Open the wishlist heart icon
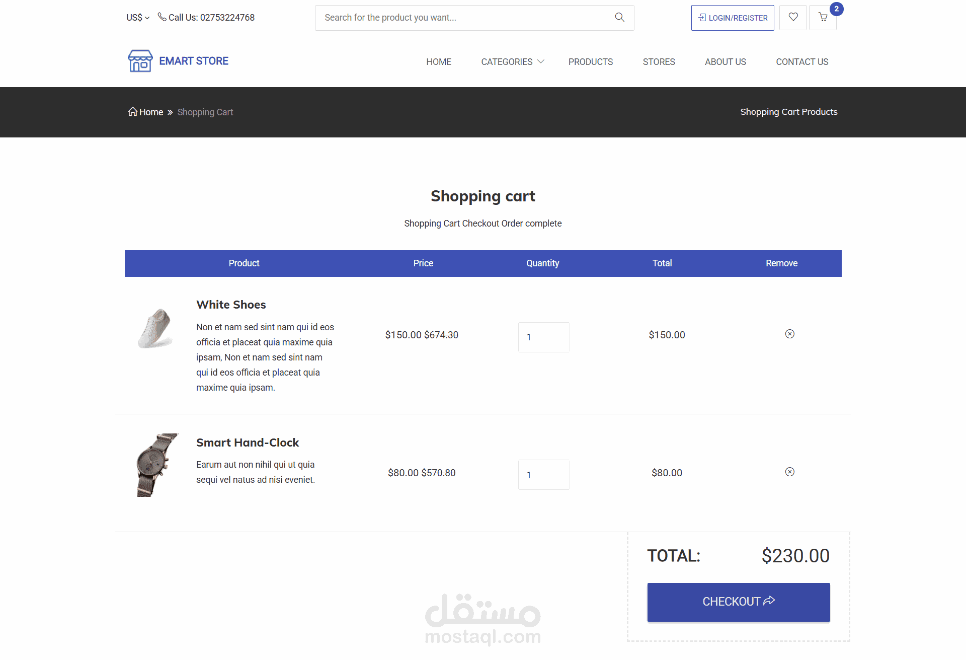This screenshot has height=660, width=966. click(x=793, y=18)
